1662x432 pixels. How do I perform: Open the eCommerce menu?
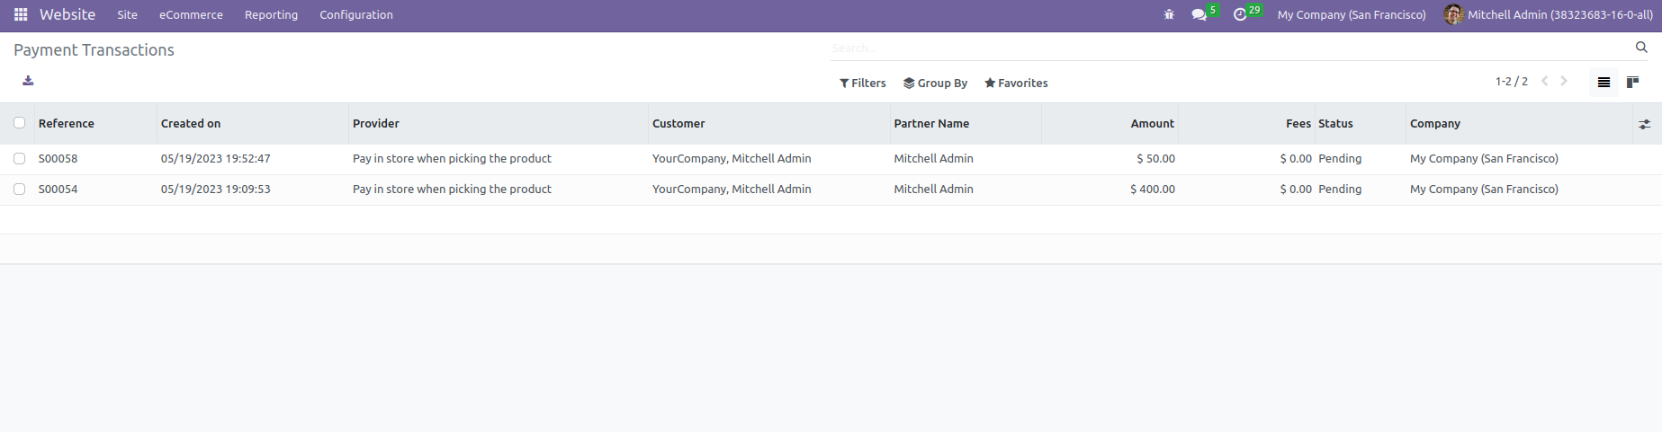click(191, 14)
